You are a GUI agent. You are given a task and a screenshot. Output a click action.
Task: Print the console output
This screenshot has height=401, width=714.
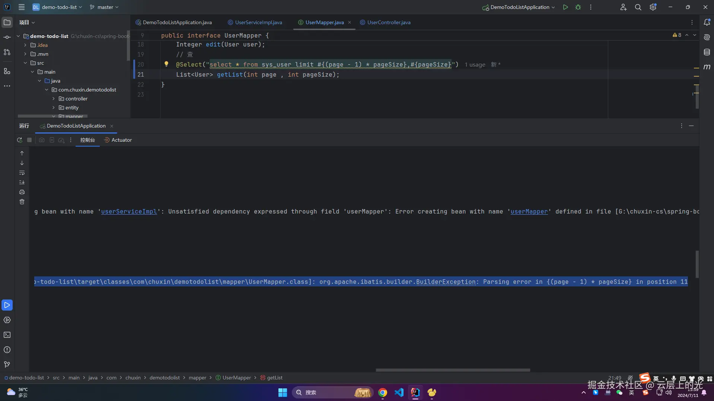pos(22,192)
